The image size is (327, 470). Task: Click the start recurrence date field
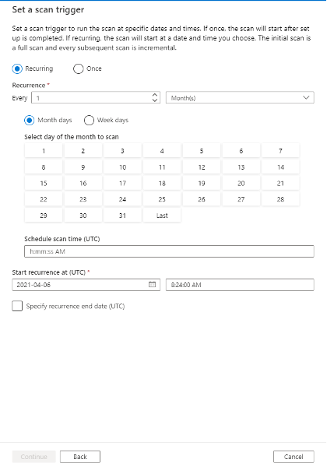pos(86,285)
